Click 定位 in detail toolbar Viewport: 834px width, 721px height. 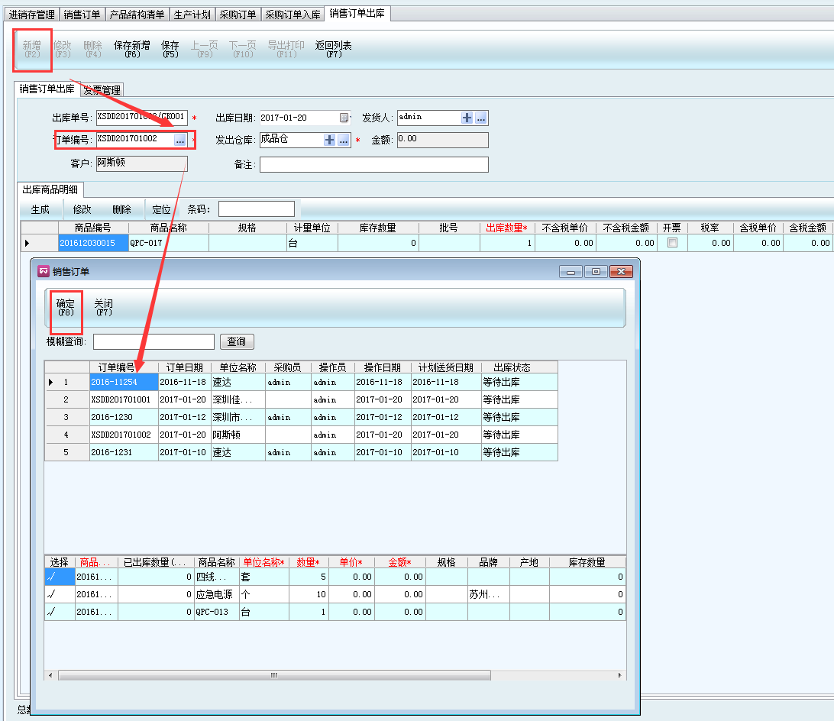pos(161,209)
